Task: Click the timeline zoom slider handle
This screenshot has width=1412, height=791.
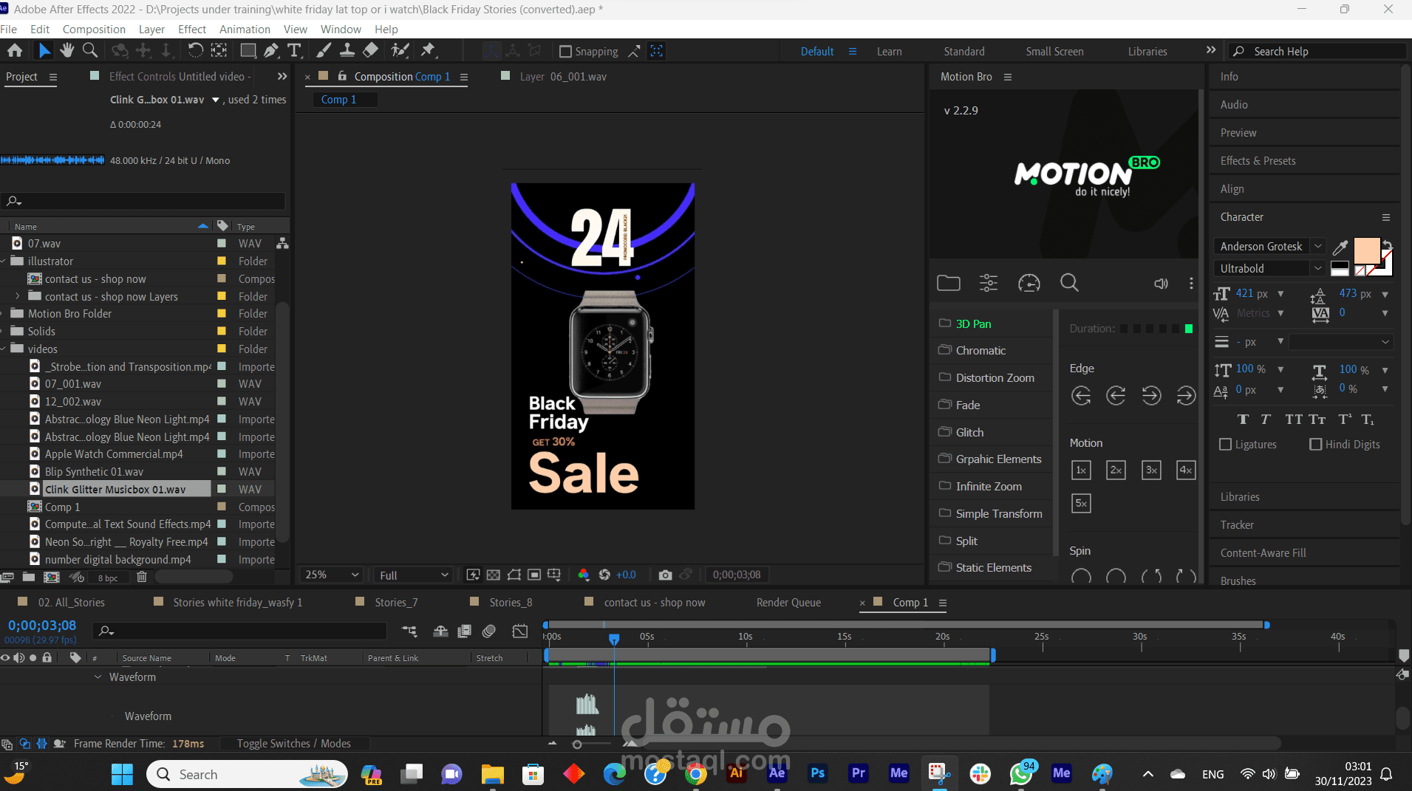Action: click(577, 744)
